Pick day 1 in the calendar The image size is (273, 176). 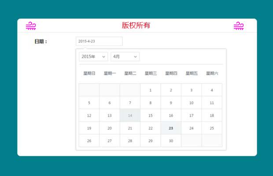pos(151,90)
